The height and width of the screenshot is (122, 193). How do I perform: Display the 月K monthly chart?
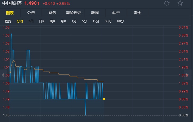[64, 21]
